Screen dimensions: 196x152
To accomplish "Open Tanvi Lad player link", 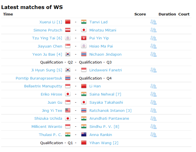I will (98, 22).
